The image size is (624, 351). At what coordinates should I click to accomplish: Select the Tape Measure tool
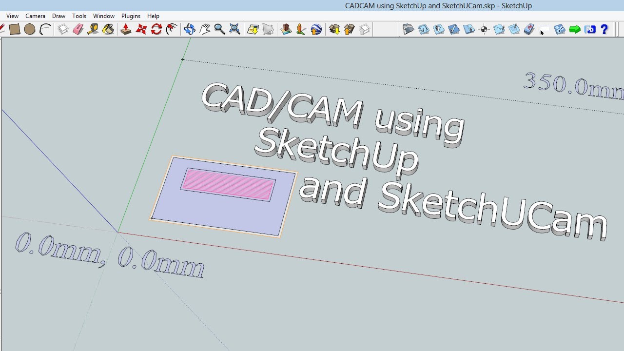coord(93,29)
